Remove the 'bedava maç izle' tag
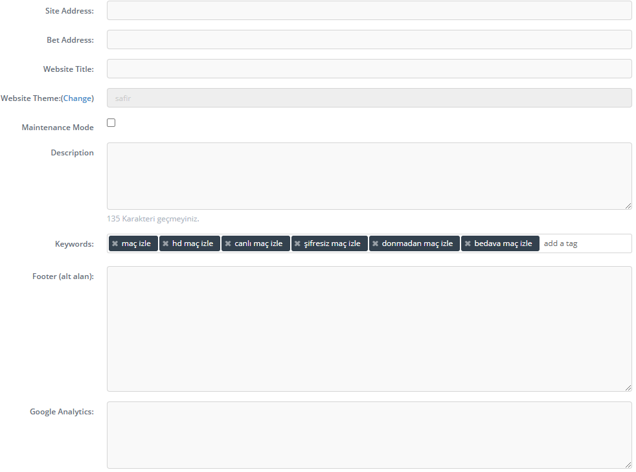The height and width of the screenshot is (472, 636). [x=468, y=243]
